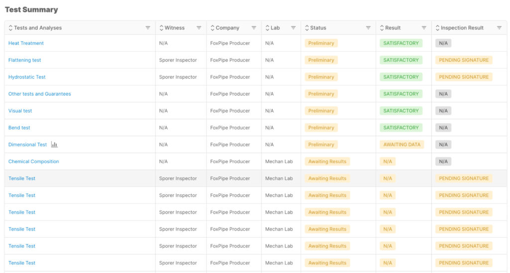This screenshot has height=273, width=510.
Task: Open the Hydrostatic Test link
Action: (27, 77)
